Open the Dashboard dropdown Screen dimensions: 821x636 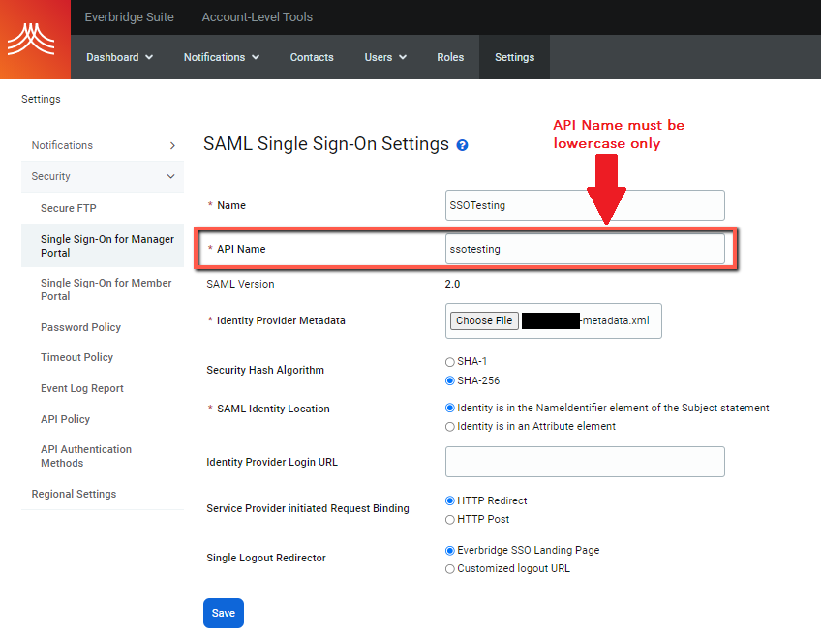pyautogui.click(x=119, y=57)
